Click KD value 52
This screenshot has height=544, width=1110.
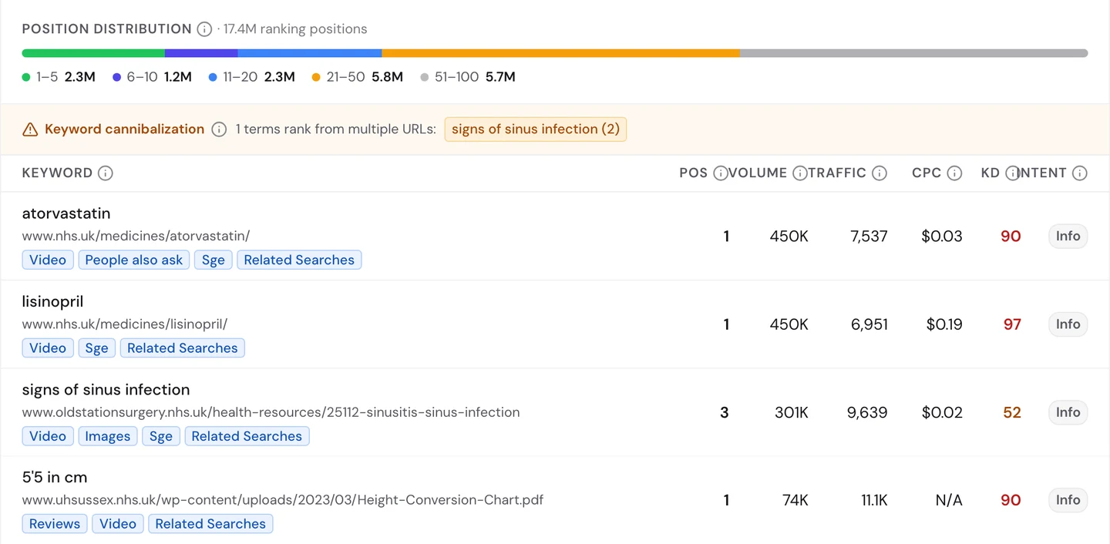click(x=1012, y=412)
